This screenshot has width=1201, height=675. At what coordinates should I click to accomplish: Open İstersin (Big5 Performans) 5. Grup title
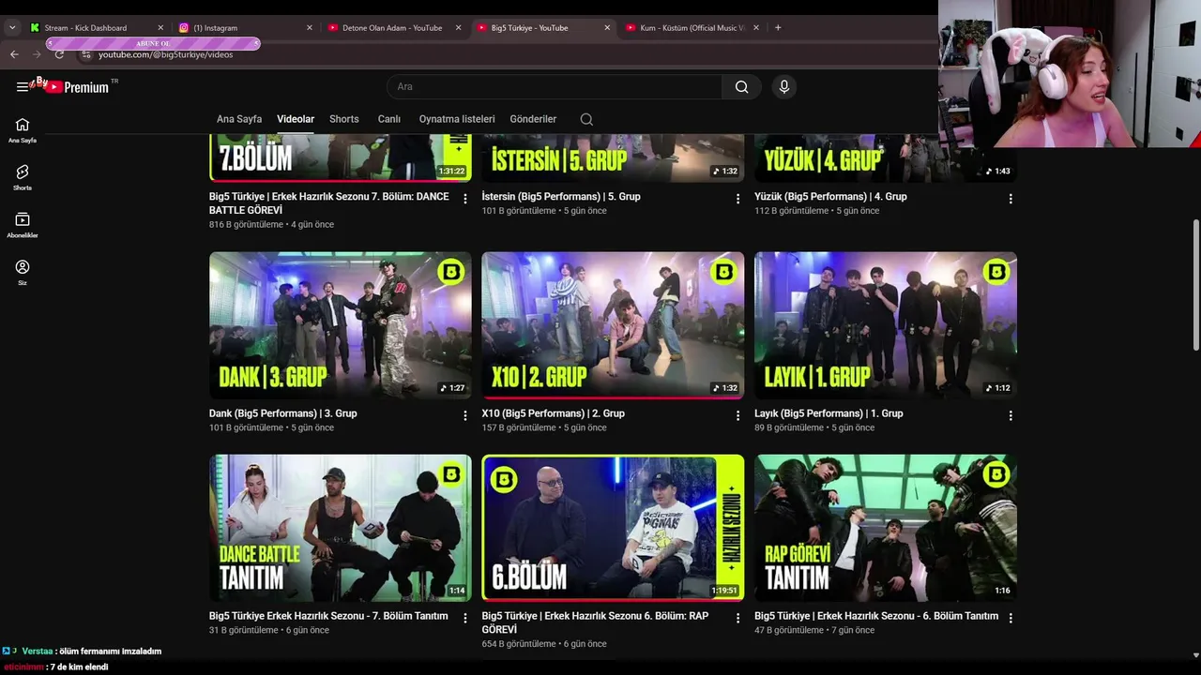tap(561, 197)
